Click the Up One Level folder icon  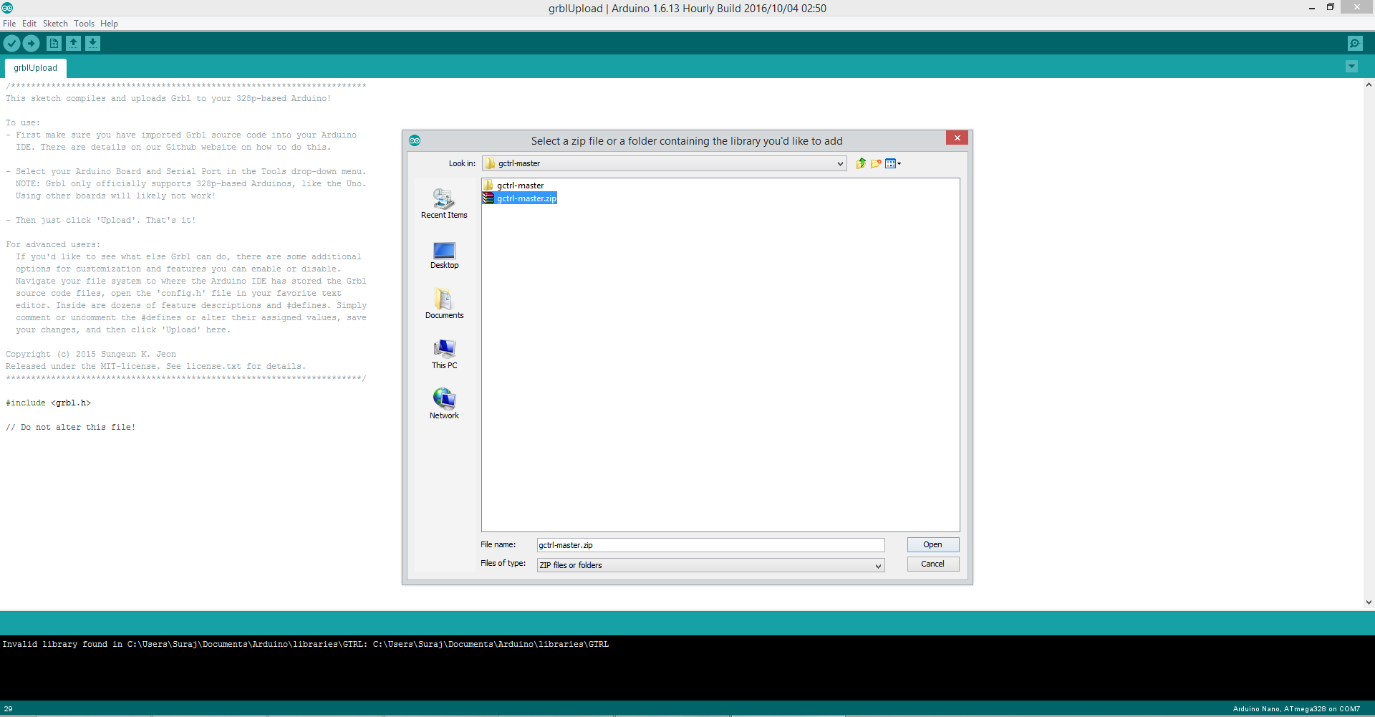(x=861, y=163)
